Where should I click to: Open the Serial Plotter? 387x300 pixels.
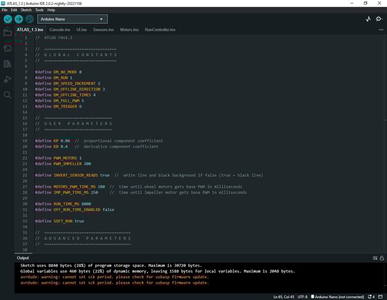point(368,19)
